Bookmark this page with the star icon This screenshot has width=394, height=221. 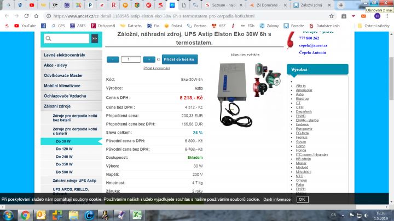pyautogui.click(x=332, y=16)
